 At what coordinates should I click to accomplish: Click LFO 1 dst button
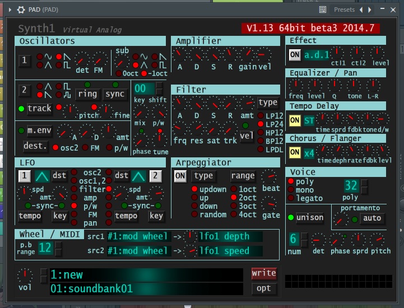coord(59,176)
